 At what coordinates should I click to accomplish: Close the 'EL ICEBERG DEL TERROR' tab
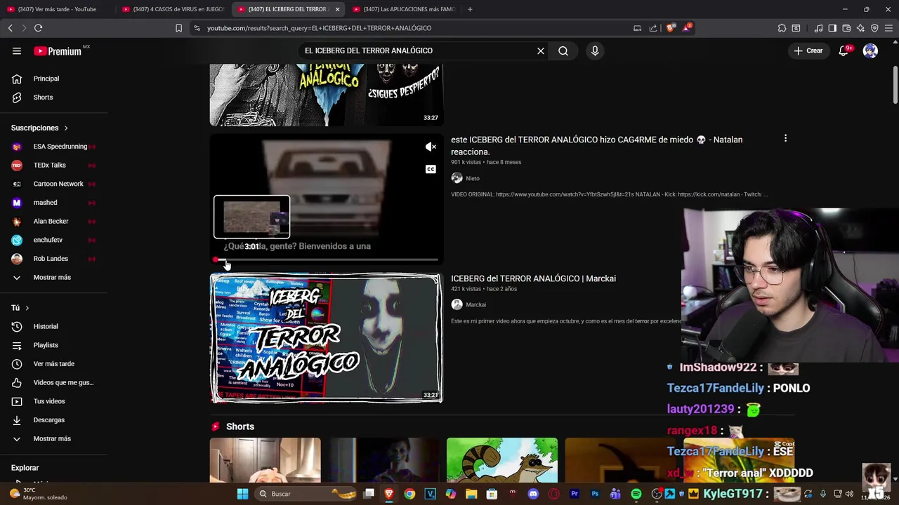(x=337, y=9)
